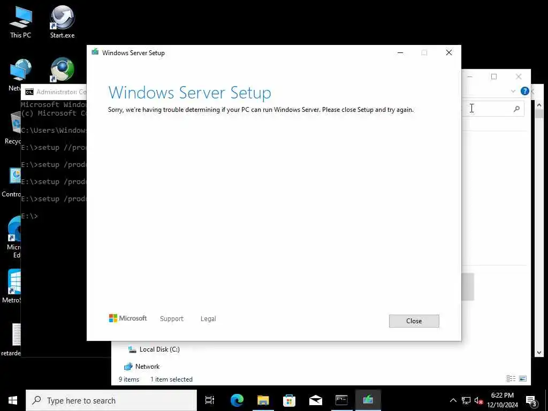548x411 pixels.
Task: Select Network in File Explorer navigation pane
Action: (142, 366)
